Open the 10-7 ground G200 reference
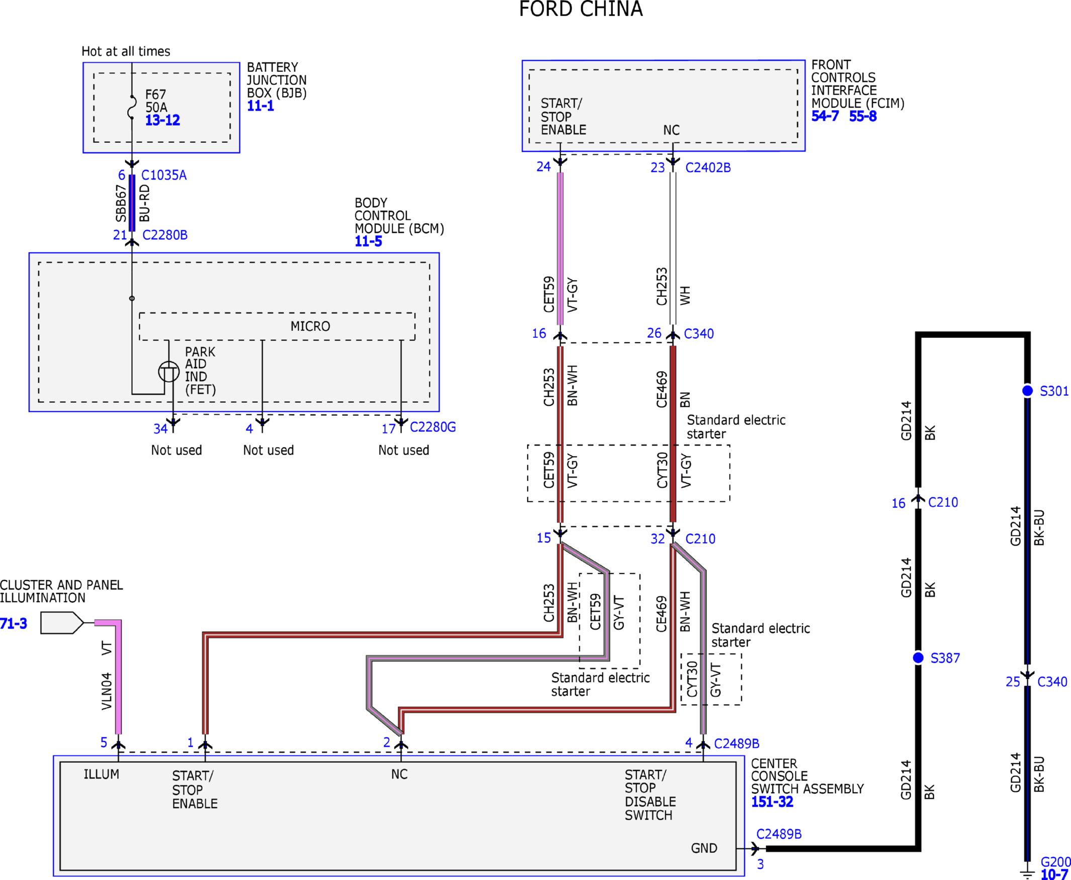Screen dimensions: 1071x880 [x=1054, y=874]
